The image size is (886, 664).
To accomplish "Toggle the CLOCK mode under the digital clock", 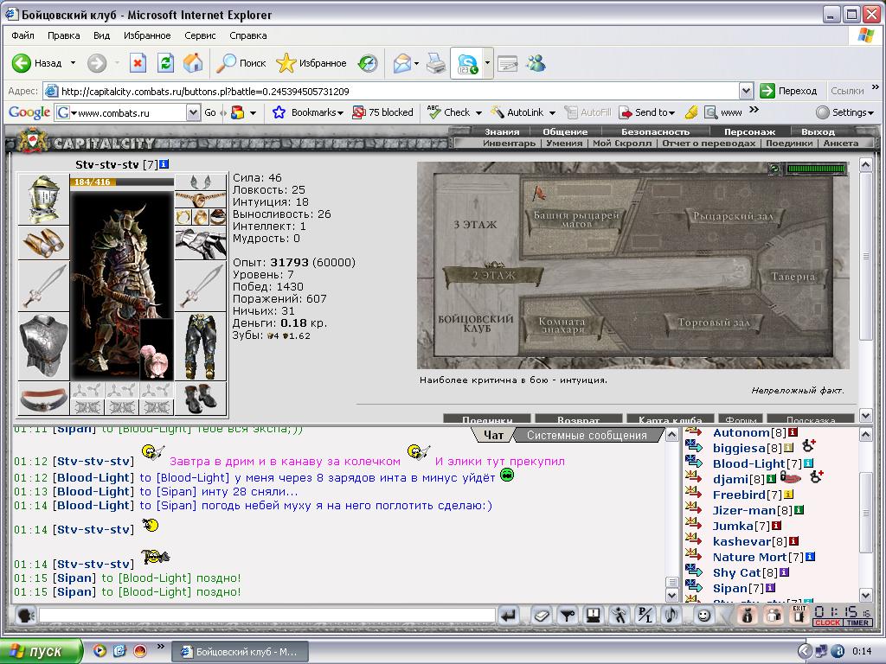I will pos(828,622).
